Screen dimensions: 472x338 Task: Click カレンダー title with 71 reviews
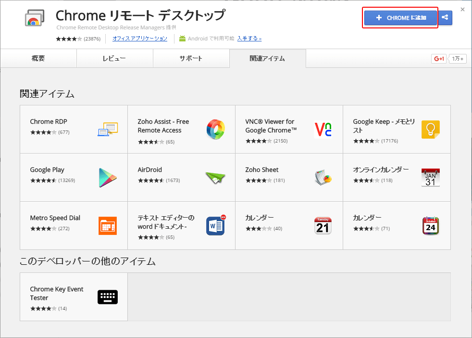(367, 218)
